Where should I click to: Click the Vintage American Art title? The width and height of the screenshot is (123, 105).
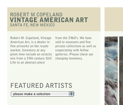coord(49,20)
